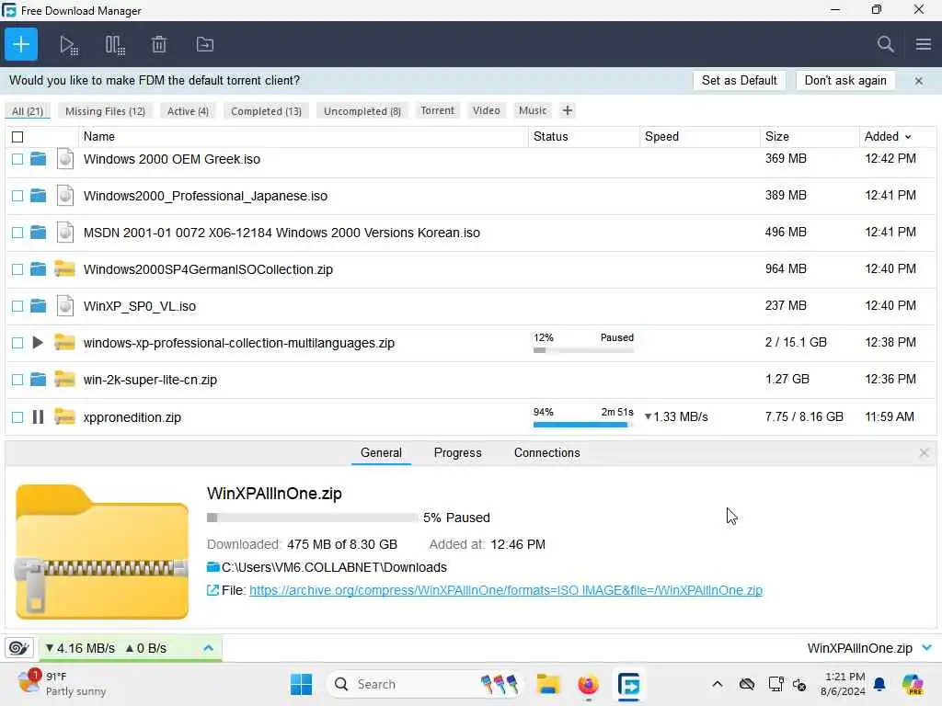
Task: Delete selected downloads using trash icon
Action: point(158,44)
